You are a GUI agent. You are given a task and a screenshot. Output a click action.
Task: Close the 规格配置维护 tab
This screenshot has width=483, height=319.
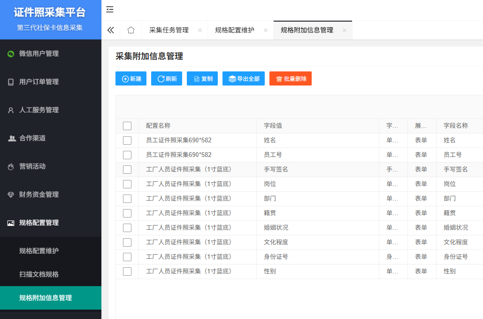click(266, 30)
